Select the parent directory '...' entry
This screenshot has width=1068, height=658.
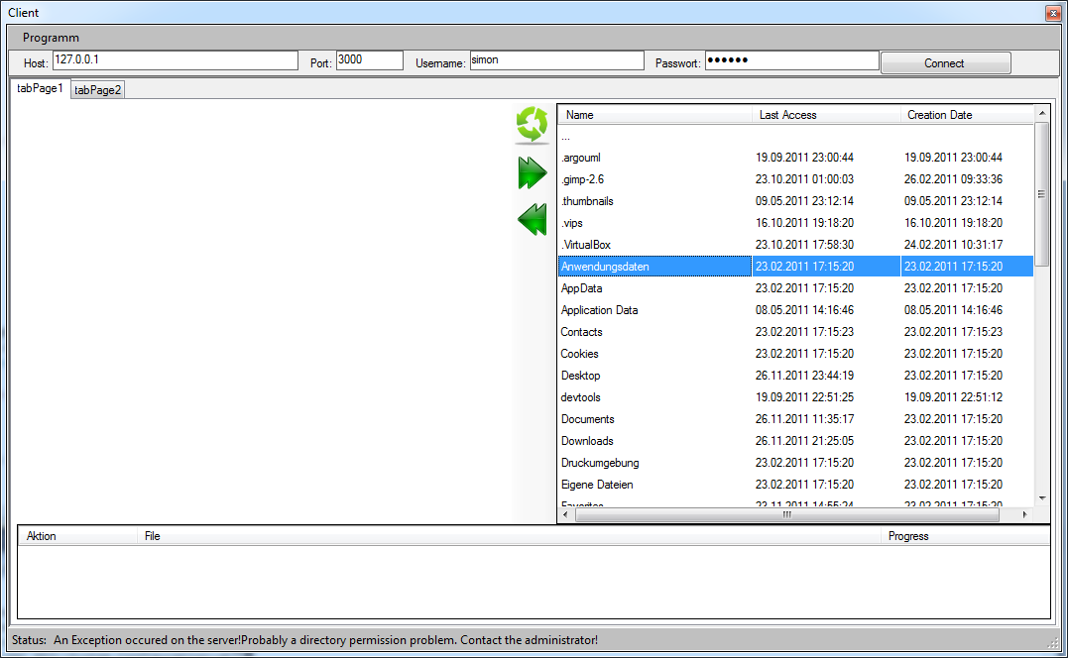(795, 136)
